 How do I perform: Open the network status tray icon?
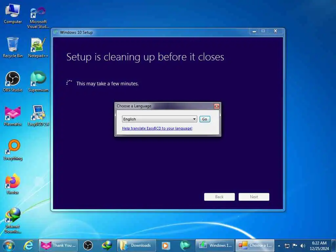click(x=287, y=246)
